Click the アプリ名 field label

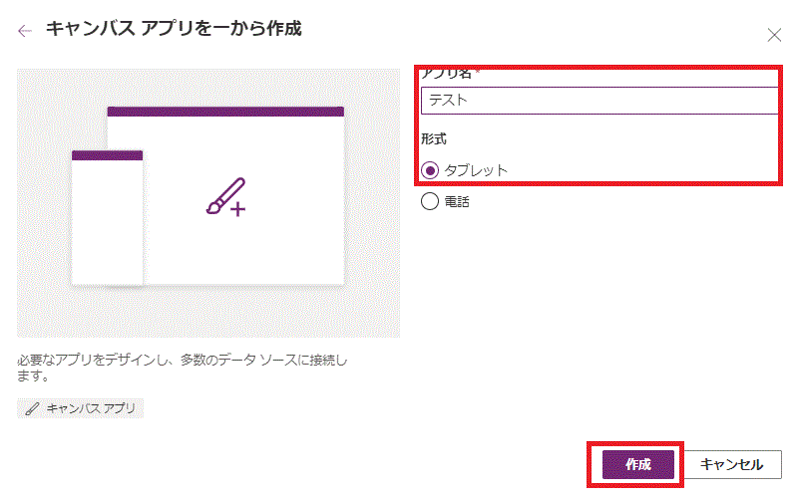pos(445,75)
